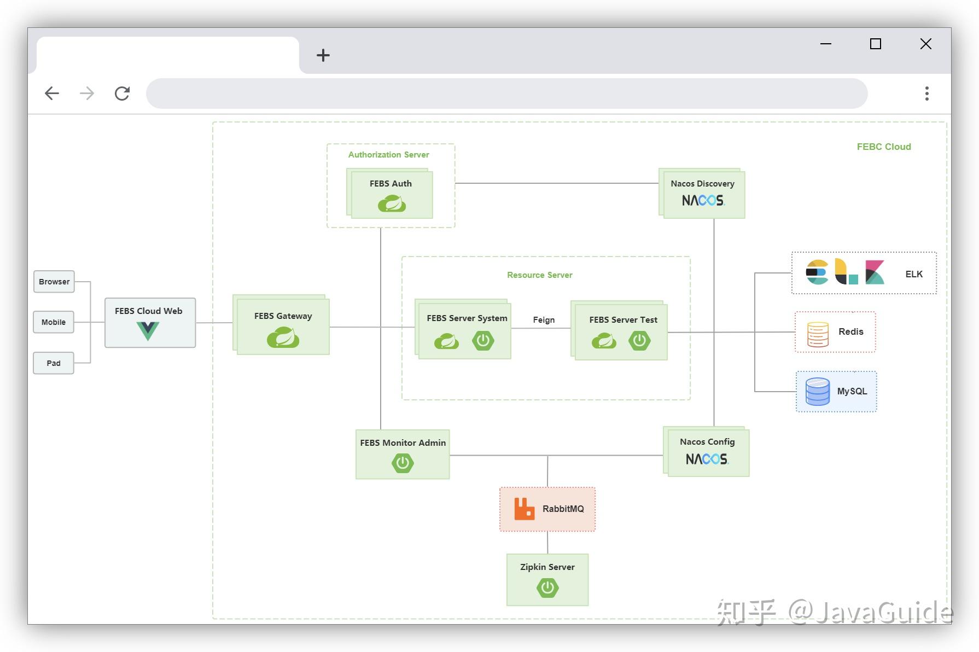Click the ELK stack logo
This screenshot has width=979, height=652.
point(845,272)
